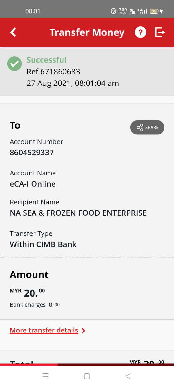Click the red progress bar at the bottom
The image size is (174, 387).
pos(87,364)
